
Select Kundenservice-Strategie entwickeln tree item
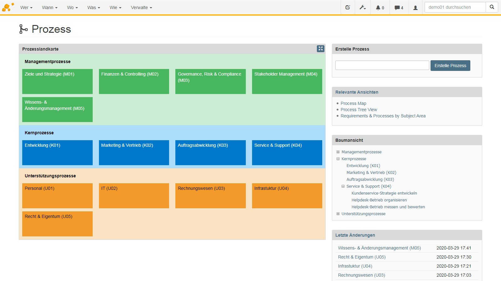click(x=384, y=193)
